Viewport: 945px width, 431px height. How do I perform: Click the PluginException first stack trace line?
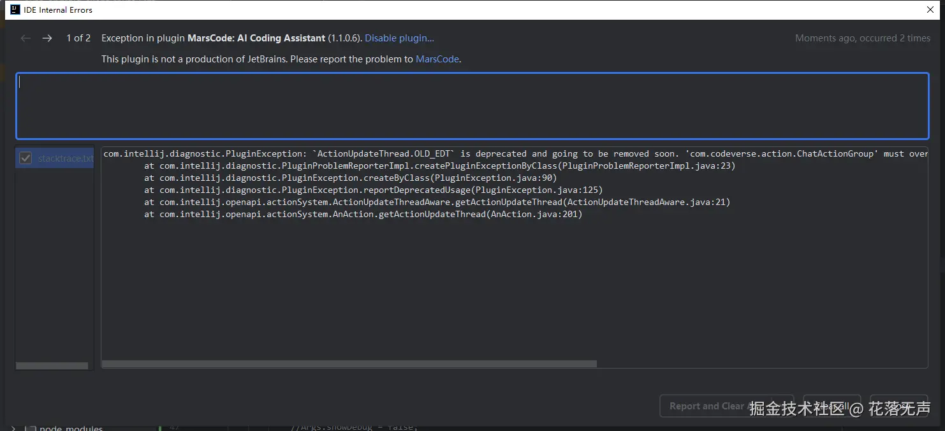pyautogui.click(x=515, y=153)
